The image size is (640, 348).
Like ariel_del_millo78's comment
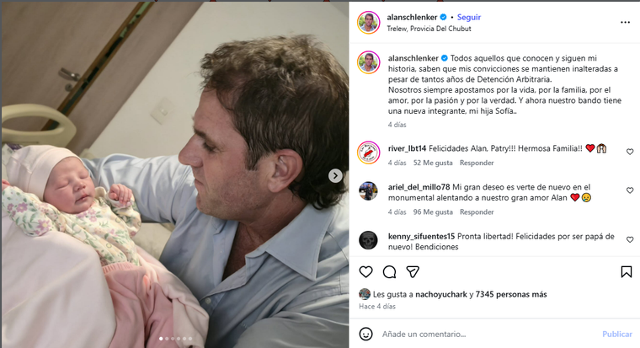click(x=629, y=191)
